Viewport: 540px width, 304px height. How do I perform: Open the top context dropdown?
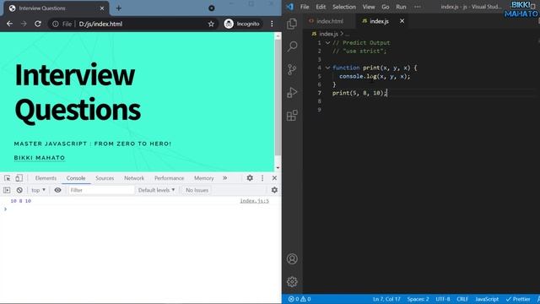(38, 190)
